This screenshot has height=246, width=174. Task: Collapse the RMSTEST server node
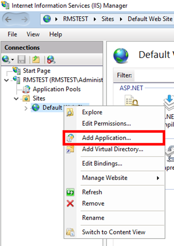pos(7,80)
